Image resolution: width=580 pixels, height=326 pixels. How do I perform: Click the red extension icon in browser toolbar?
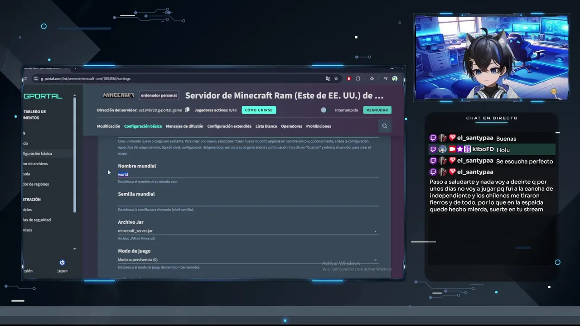pyautogui.click(x=348, y=78)
